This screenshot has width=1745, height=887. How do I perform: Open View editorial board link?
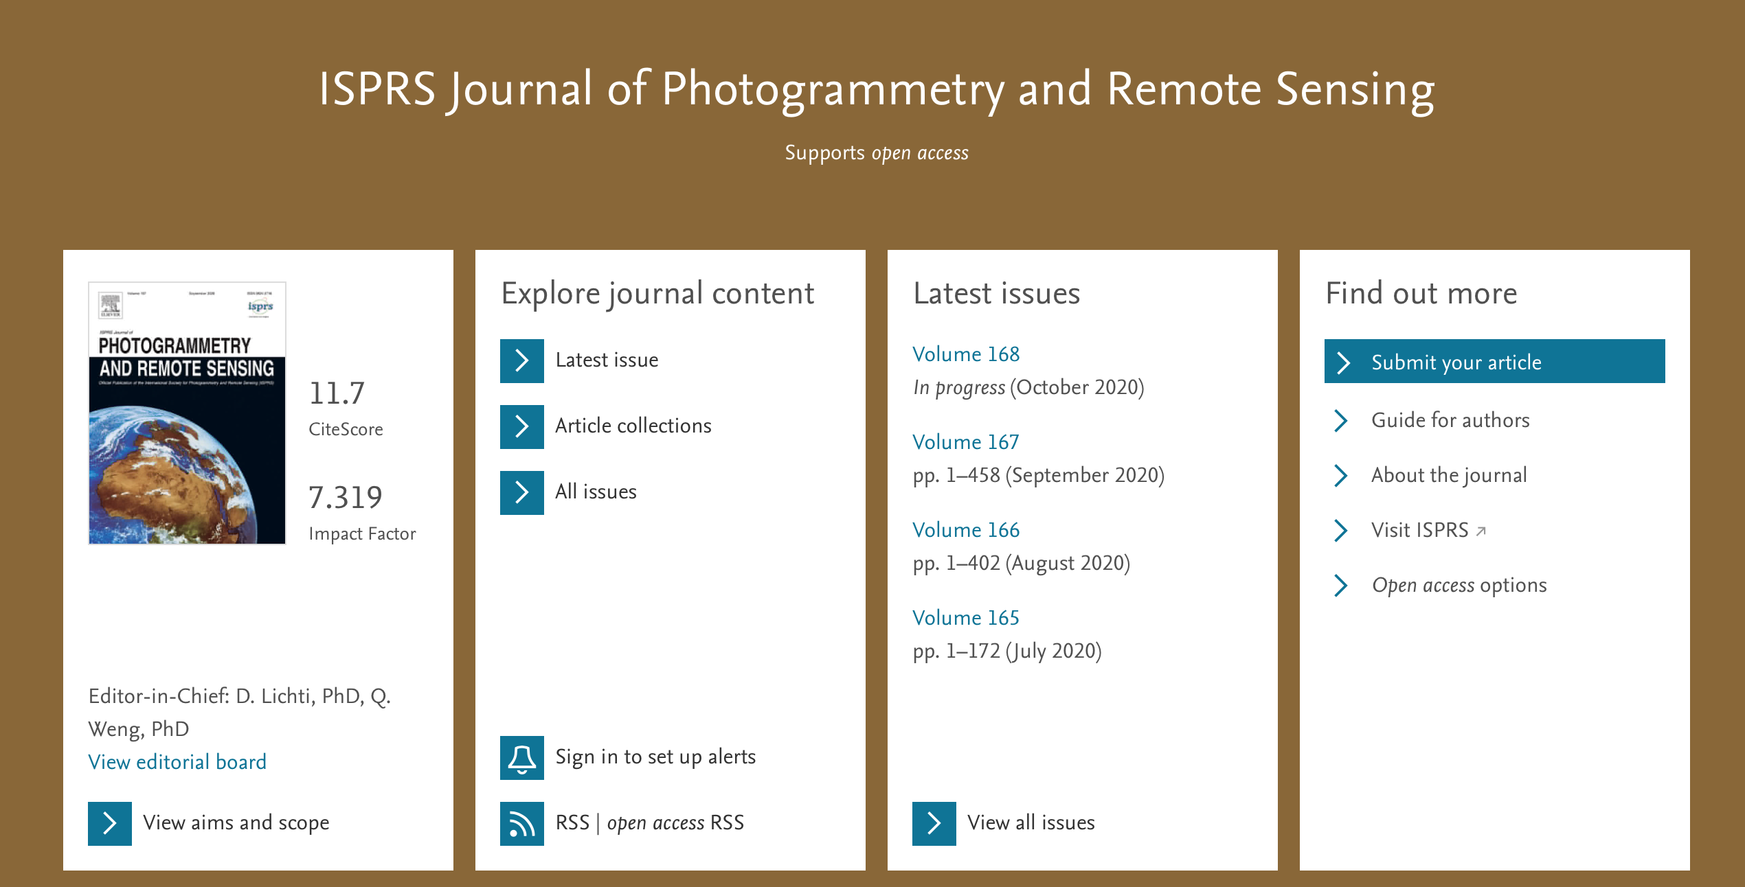click(177, 762)
